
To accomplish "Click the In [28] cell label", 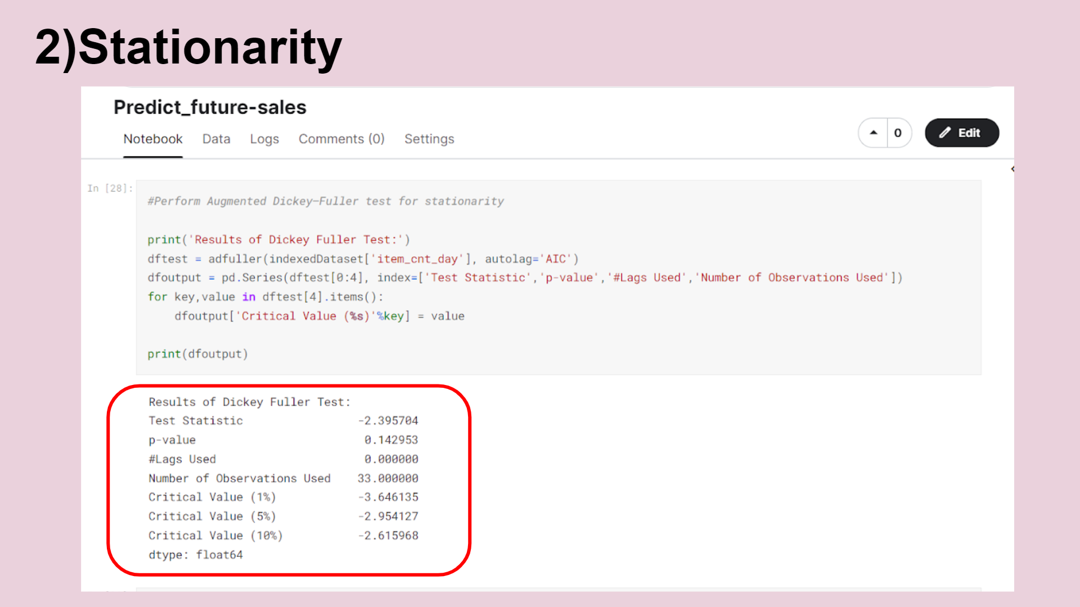I will pyautogui.click(x=110, y=188).
